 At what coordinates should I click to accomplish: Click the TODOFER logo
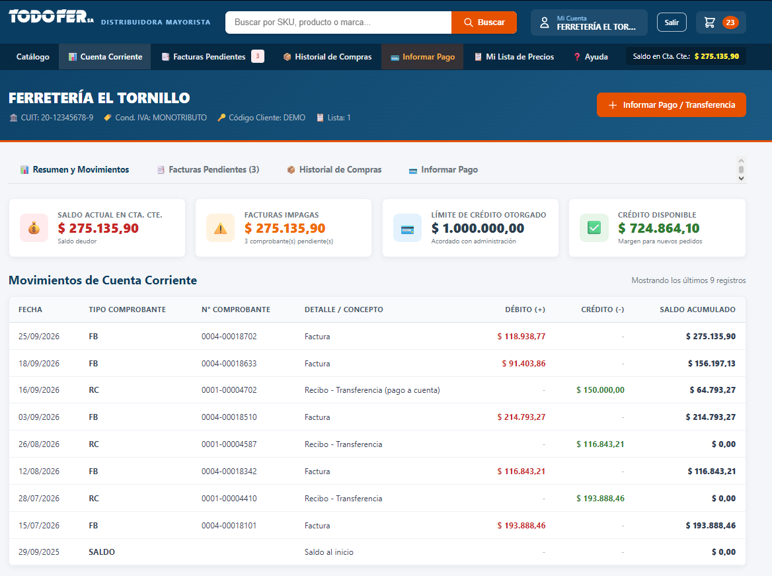51,17
